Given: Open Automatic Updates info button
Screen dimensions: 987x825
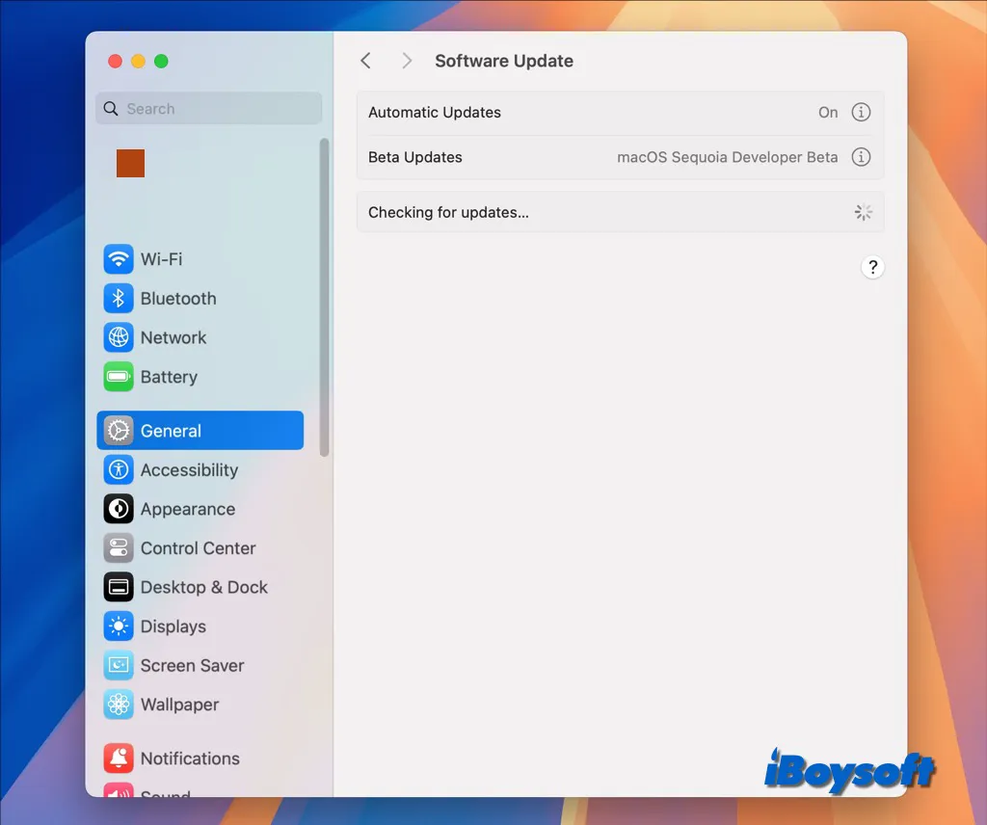Looking at the screenshot, I should tap(861, 112).
